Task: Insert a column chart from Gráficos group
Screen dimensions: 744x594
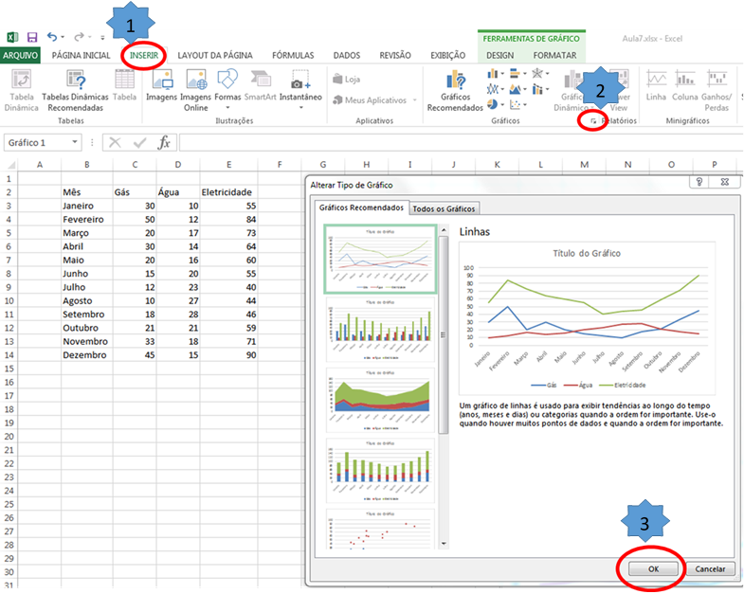Action: (x=493, y=74)
